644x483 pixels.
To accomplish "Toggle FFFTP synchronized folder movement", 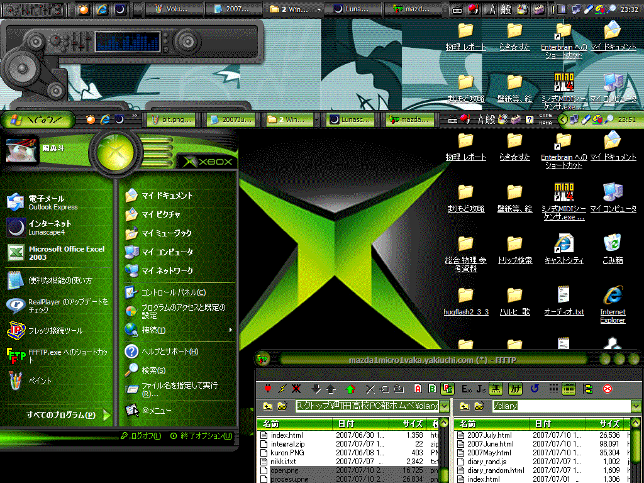I will coord(588,388).
